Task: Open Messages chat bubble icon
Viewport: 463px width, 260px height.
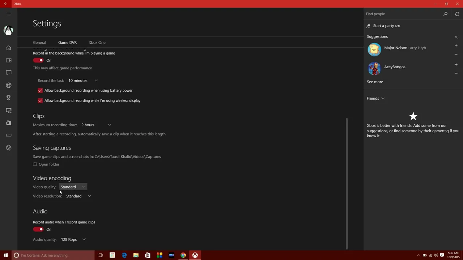Action: pyautogui.click(x=9, y=73)
